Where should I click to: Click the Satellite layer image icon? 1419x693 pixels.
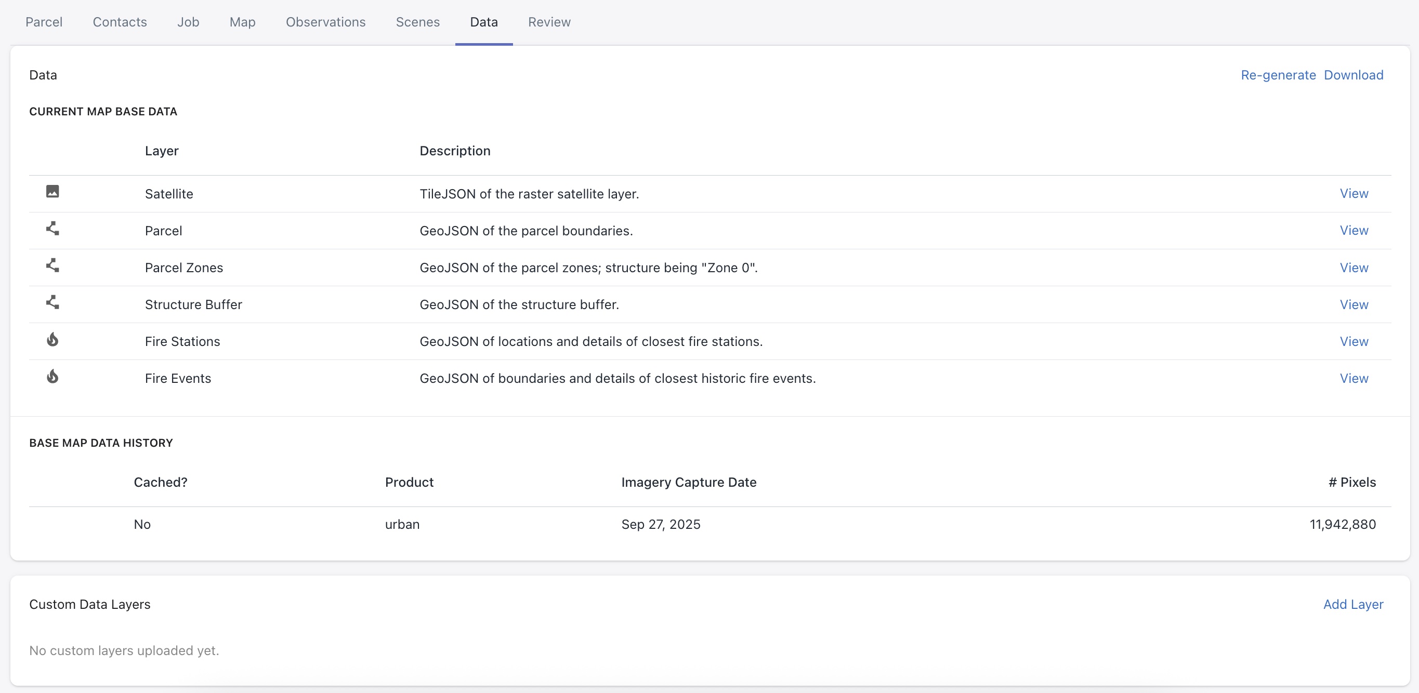click(x=52, y=191)
